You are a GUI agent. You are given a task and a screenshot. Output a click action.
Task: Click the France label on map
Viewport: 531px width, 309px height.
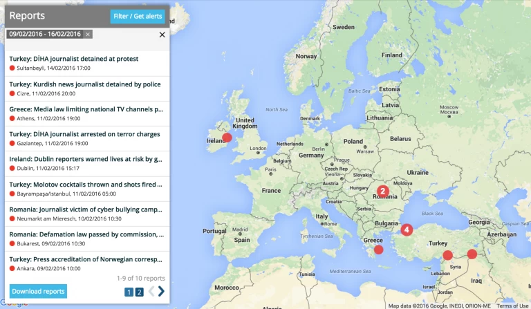271,191
